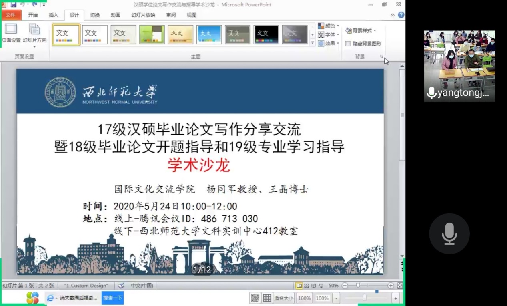The image size is (507, 306).
Task: Open PowerPoint Help question mark icon
Action: 401,15
